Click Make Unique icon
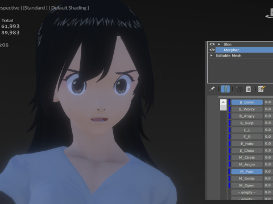Viewport: 273px width, 204px height. click(239, 89)
